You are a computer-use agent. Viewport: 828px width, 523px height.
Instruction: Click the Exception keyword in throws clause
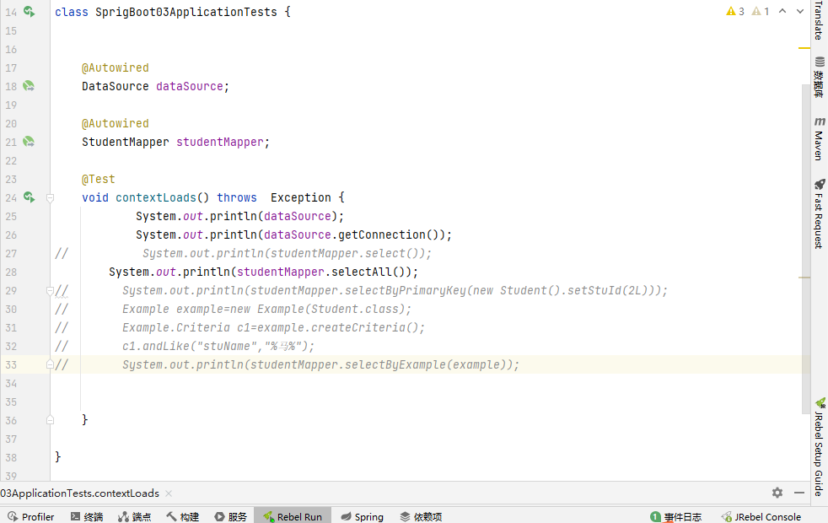pos(300,197)
